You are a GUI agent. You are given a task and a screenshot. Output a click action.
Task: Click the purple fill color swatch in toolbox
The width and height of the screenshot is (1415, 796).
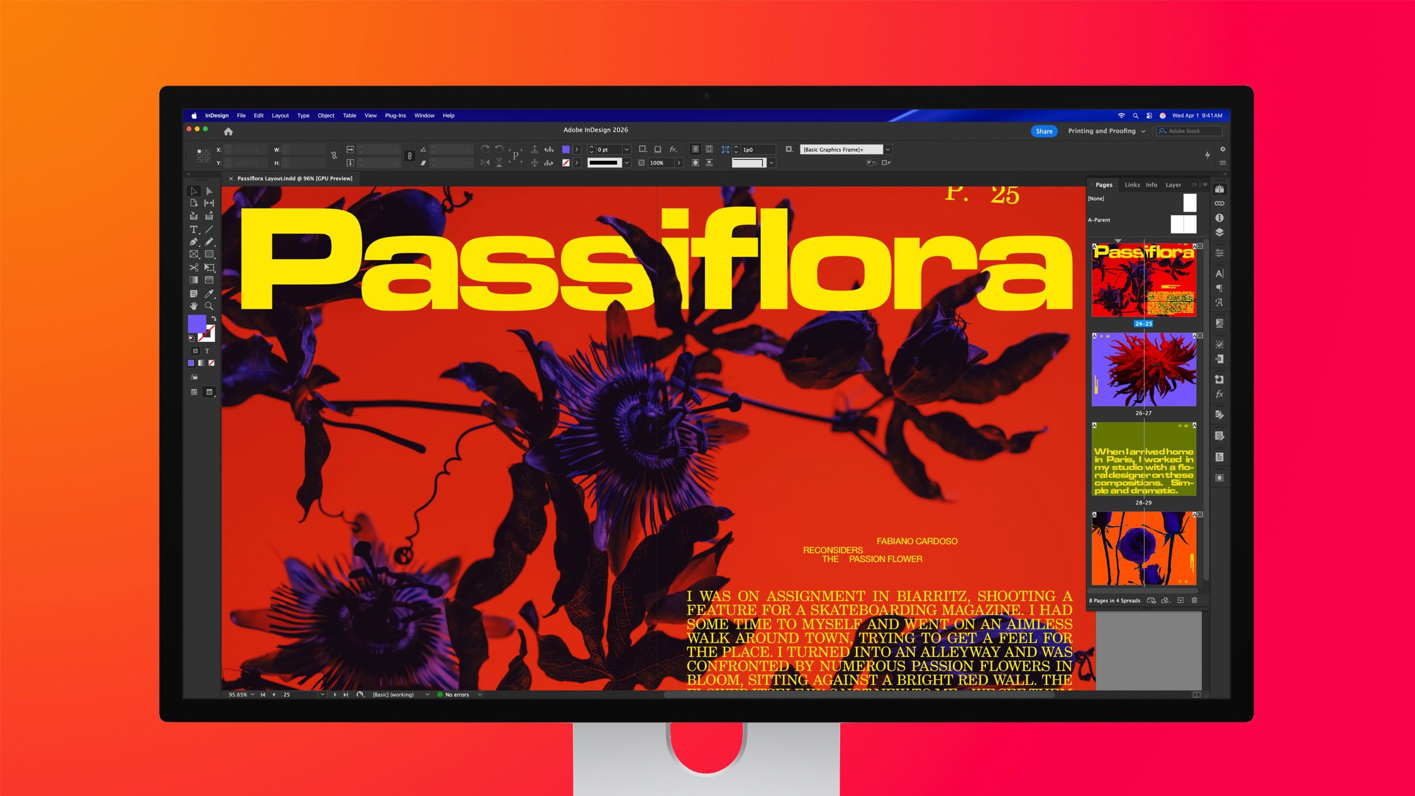click(x=196, y=324)
